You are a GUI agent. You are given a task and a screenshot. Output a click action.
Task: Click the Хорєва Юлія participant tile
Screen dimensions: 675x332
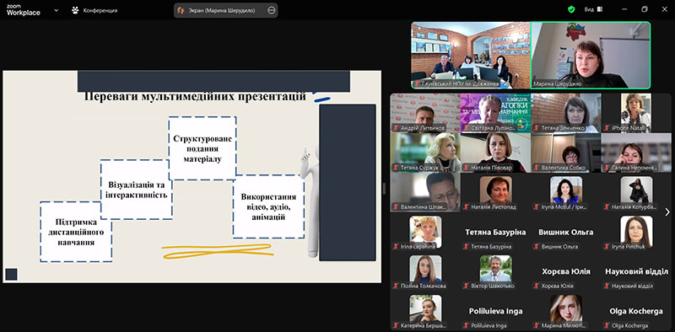565,271
